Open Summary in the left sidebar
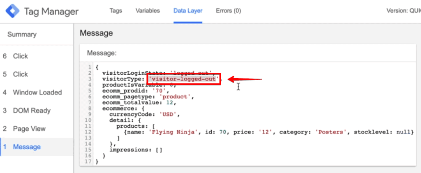 (22, 35)
